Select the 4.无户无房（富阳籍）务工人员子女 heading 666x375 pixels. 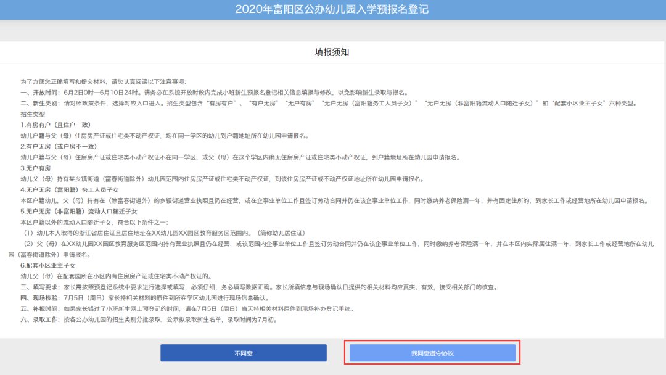tap(70, 189)
